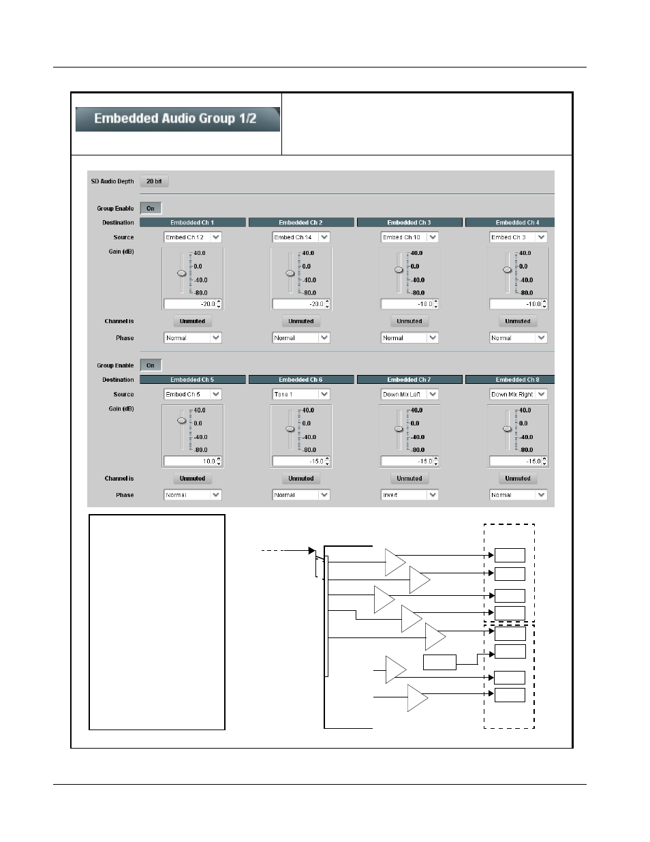Click gain slider handle for Embedded Ch 8
The image size is (650, 842).
pyautogui.click(x=507, y=428)
